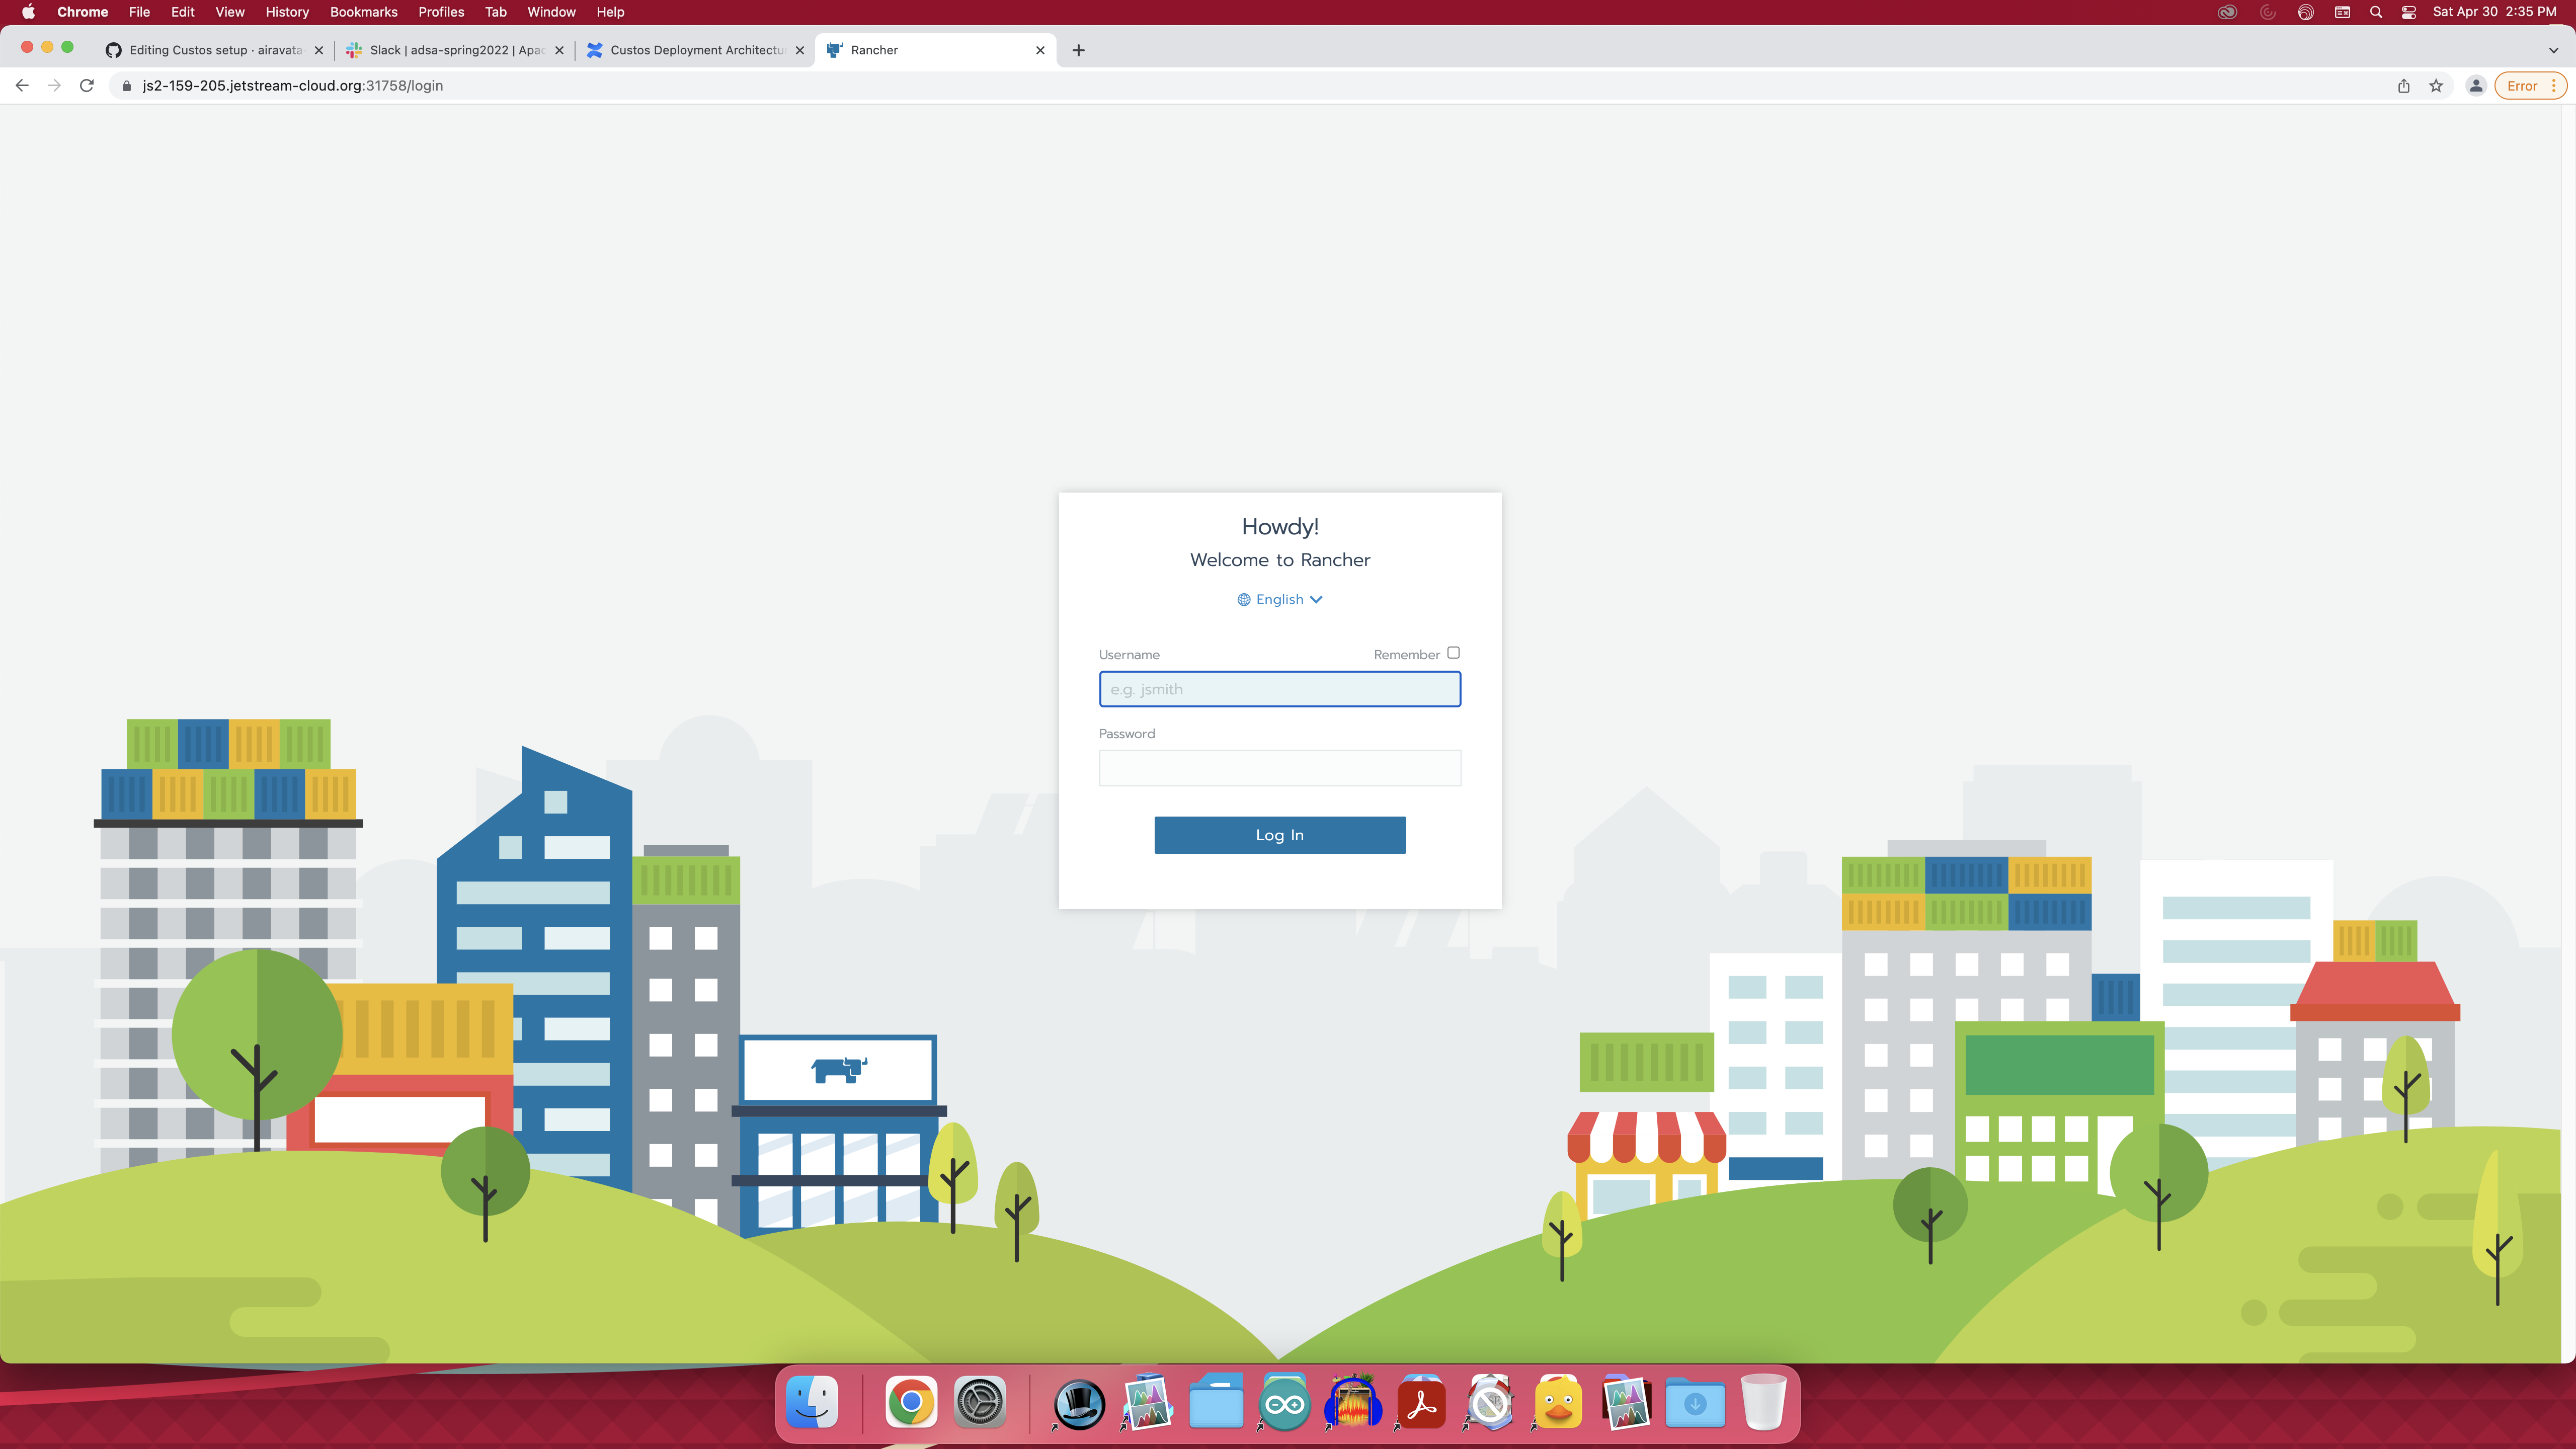Bookmark this page with the star
Viewport: 2576px width, 1449px height.
point(2436,86)
